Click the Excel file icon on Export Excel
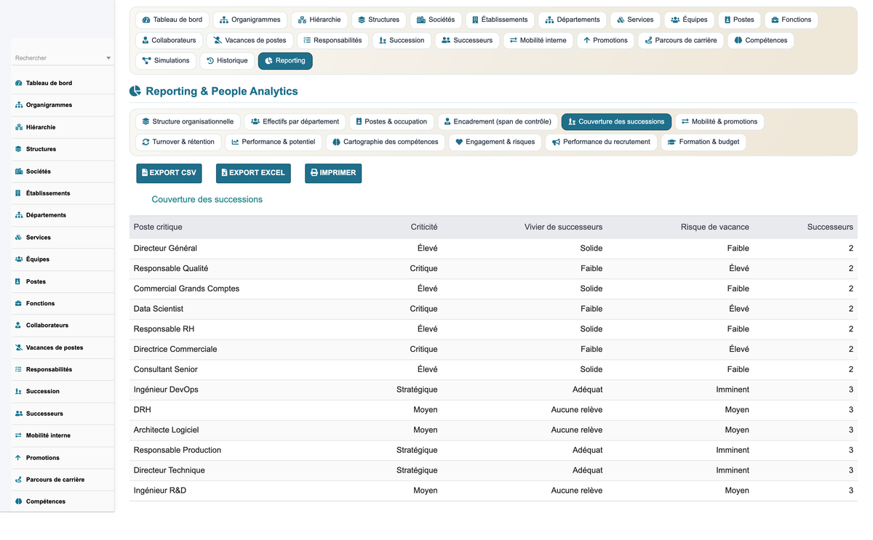This screenshot has width=873, height=540. pyautogui.click(x=225, y=173)
